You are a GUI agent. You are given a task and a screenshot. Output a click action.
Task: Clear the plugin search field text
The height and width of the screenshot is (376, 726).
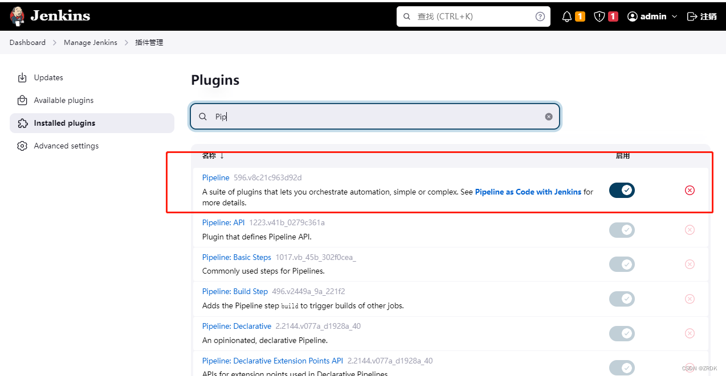click(549, 117)
